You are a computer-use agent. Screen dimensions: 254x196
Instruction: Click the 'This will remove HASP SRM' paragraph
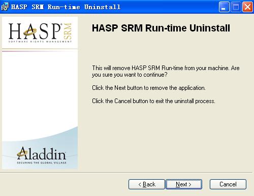(166, 71)
